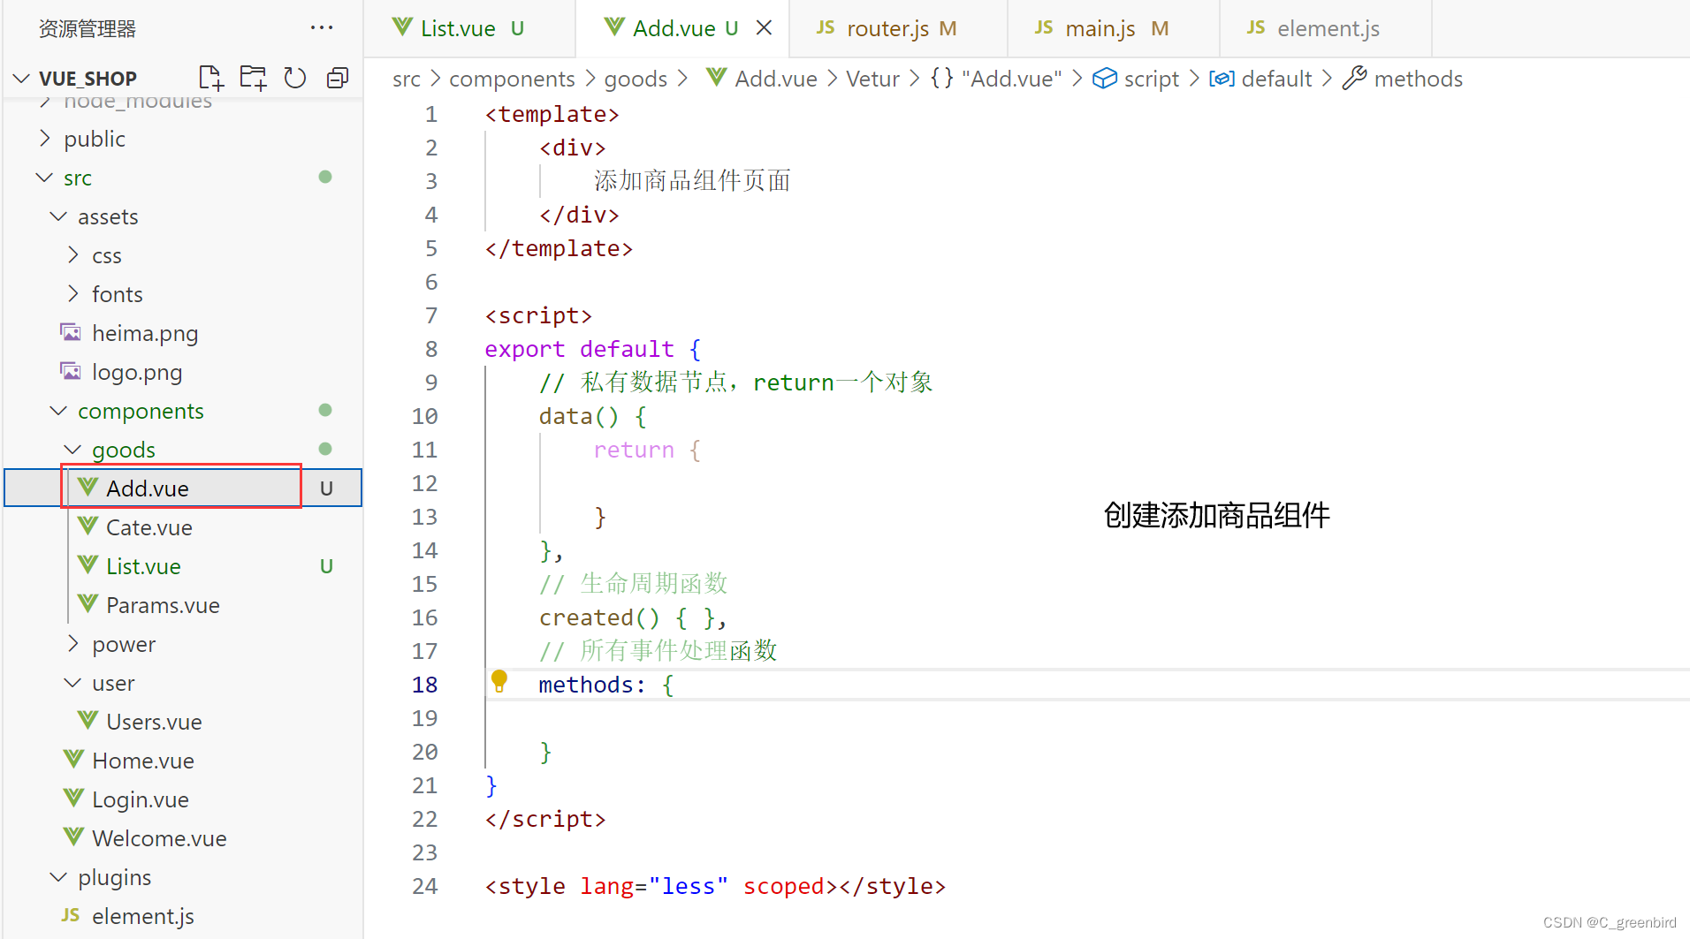This screenshot has height=939, width=1690.
Task: Place cursor on the export default line
Action: point(592,349)
